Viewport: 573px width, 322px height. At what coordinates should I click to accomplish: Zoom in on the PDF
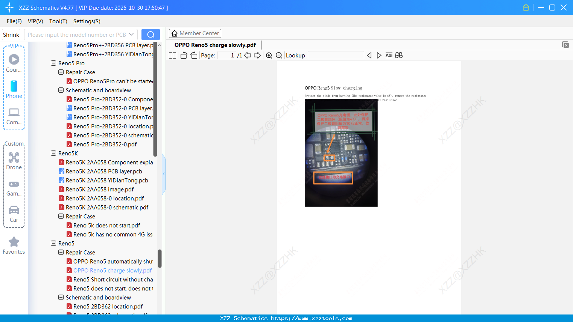pos(269,56)
